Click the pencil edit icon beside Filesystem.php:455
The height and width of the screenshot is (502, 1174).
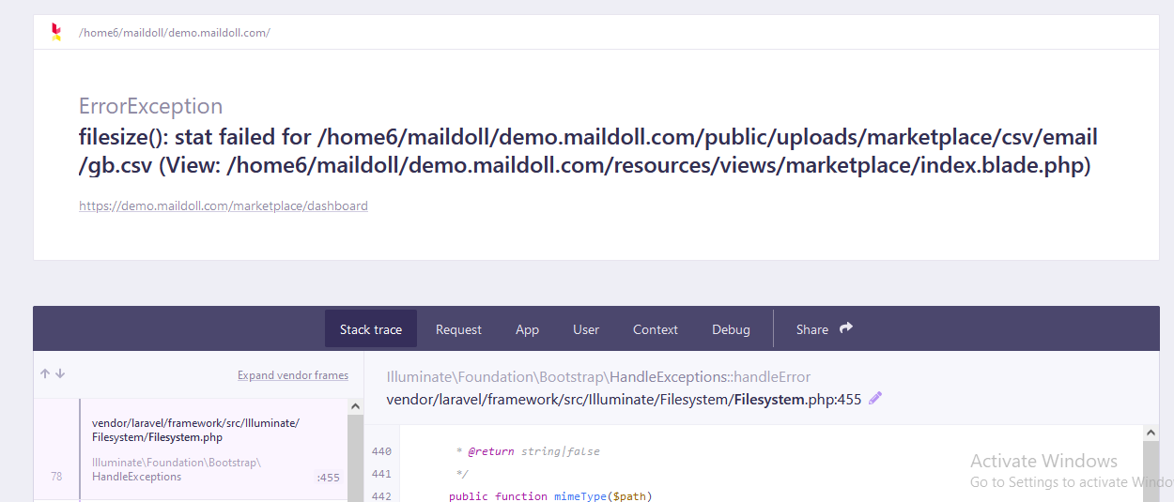(875, 399)
